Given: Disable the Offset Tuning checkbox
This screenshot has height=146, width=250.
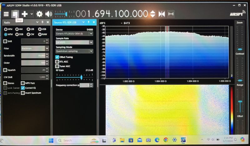Looking at the screenshot, I should click(x=57, y=57).
